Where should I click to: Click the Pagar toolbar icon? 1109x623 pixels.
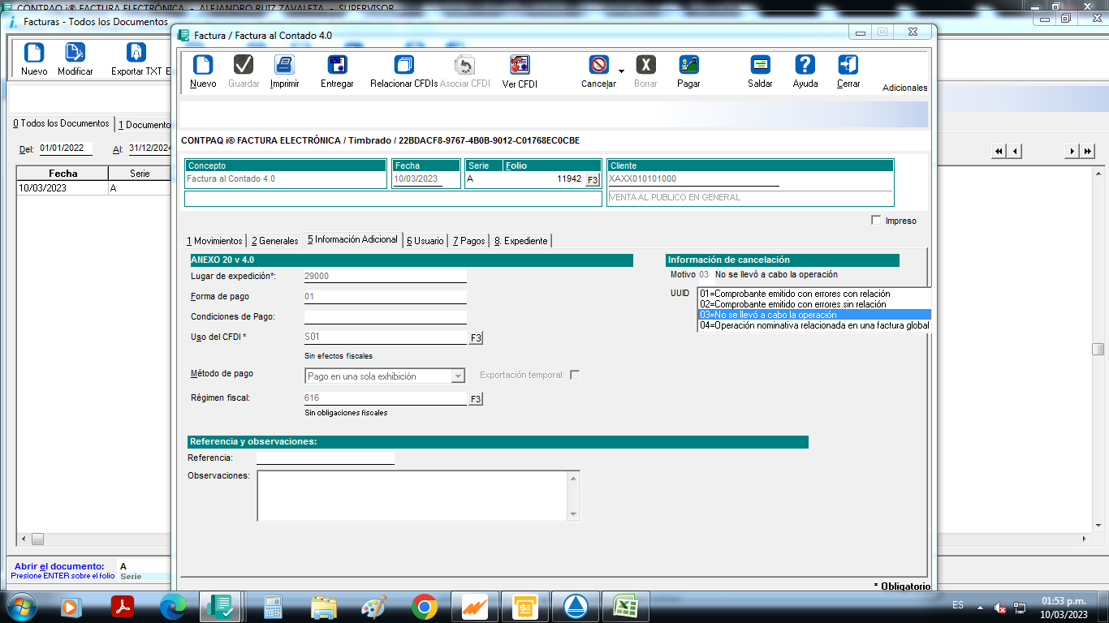click(688, 65)
